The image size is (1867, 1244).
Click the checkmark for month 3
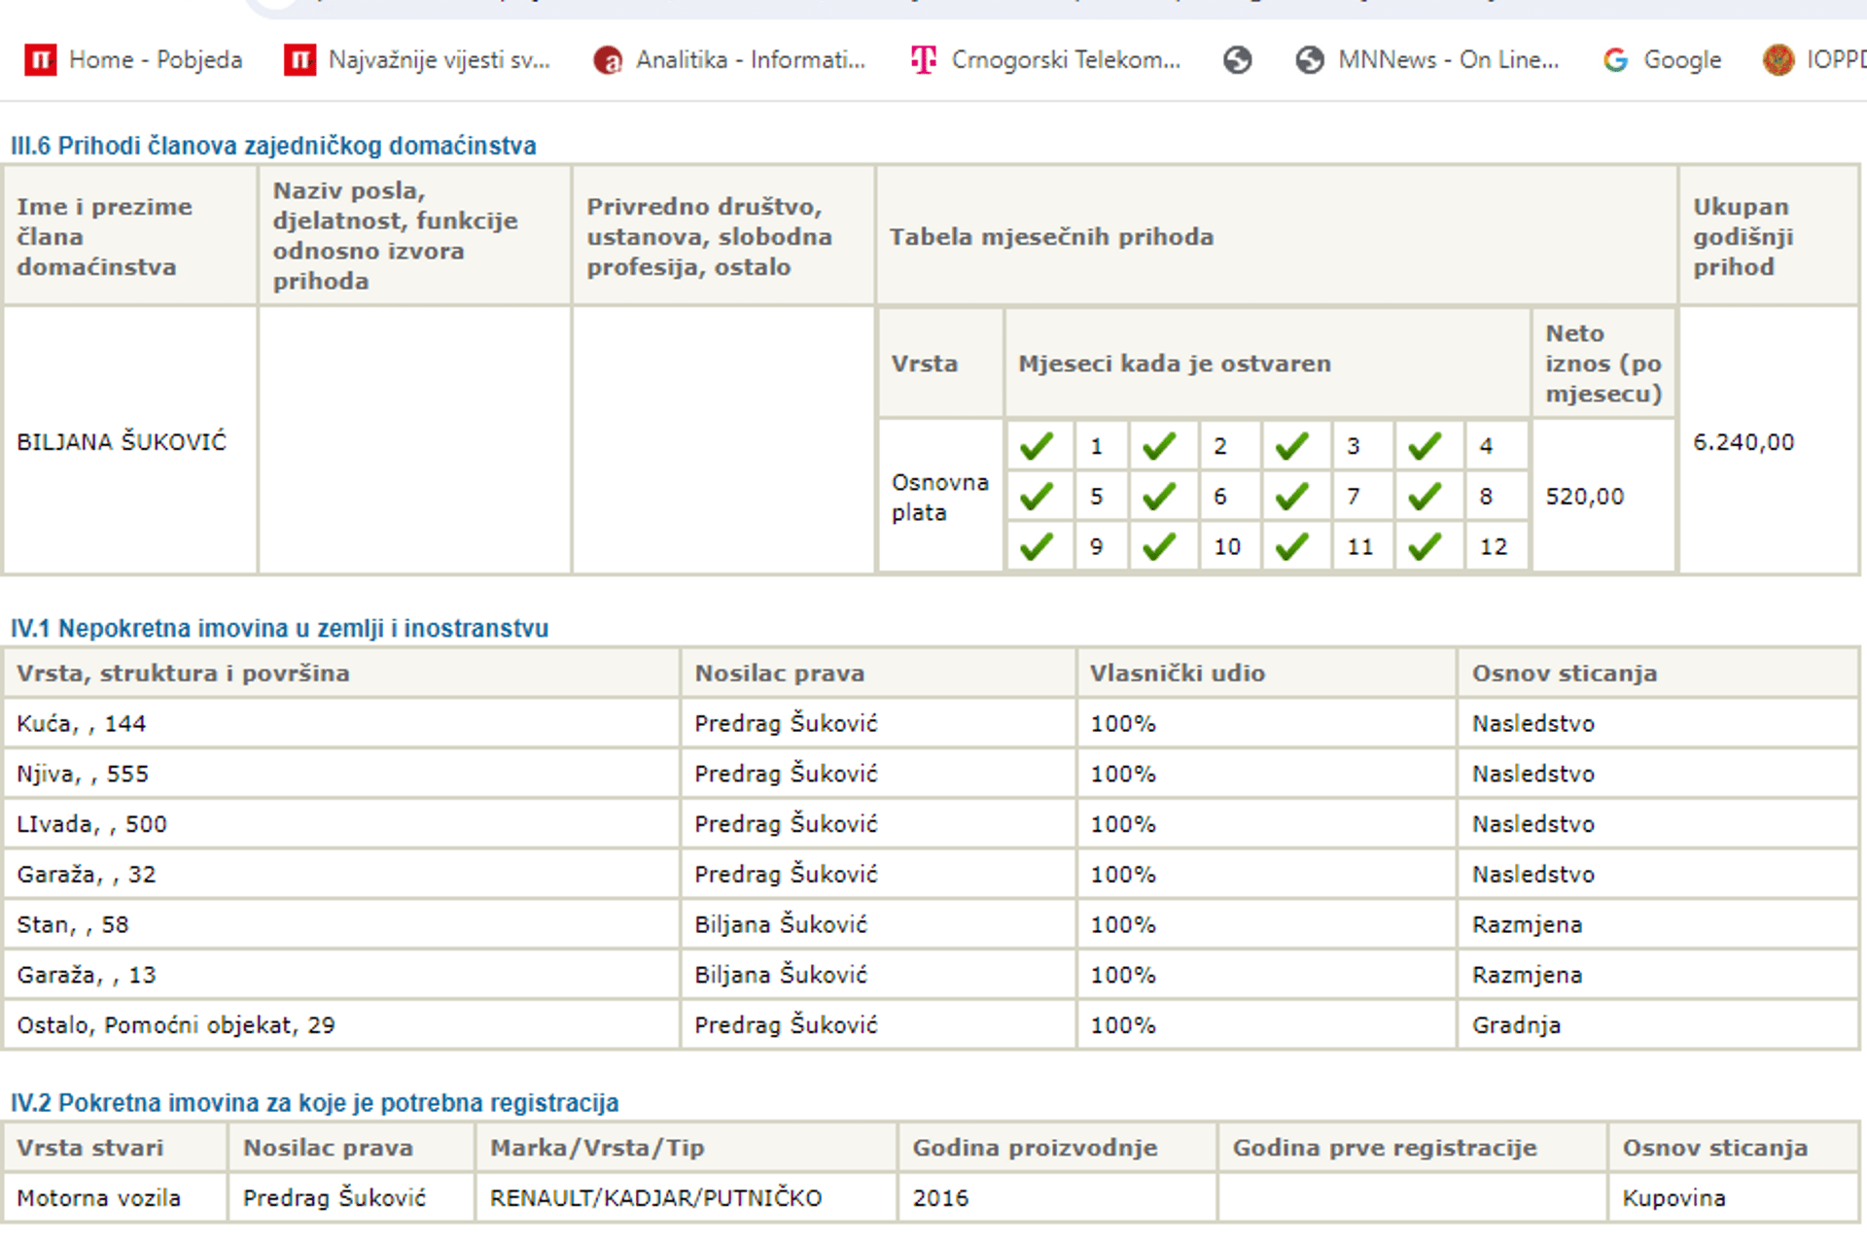[x=1292, y=446]
